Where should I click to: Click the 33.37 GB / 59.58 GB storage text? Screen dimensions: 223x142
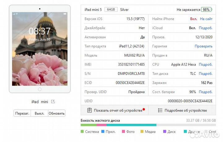(x=201, y=120)
